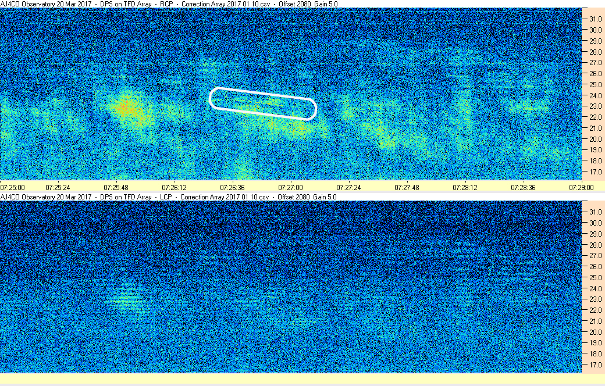Click the 07:29:00 end time label
This screenshot has width=605, height=386.
click(582, 188)
